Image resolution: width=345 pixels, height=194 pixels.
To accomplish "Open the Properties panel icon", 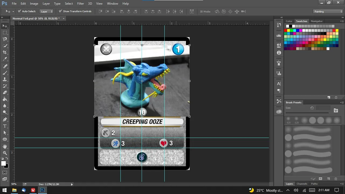I will pos(279,45).
